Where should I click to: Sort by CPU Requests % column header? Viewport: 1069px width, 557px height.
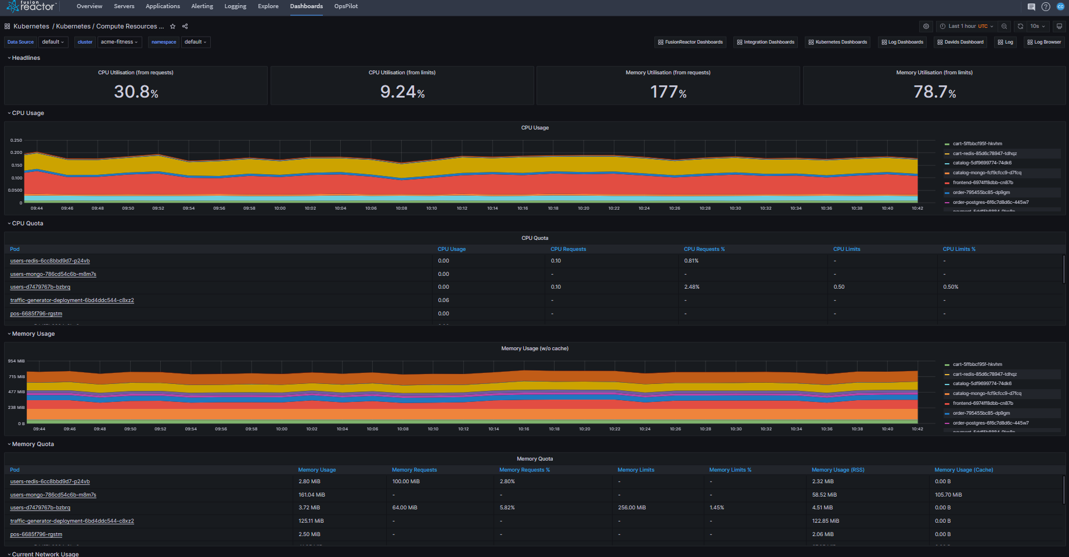[x=704, y=249]
